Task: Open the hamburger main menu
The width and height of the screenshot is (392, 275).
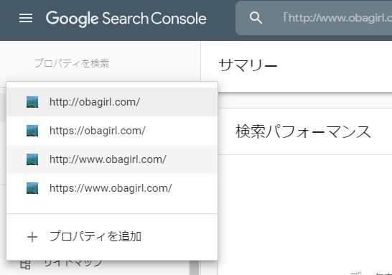Action: [x=26, y=18]
